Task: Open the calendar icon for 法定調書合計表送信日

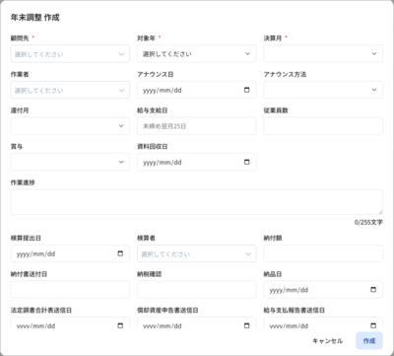Action: 120,325
